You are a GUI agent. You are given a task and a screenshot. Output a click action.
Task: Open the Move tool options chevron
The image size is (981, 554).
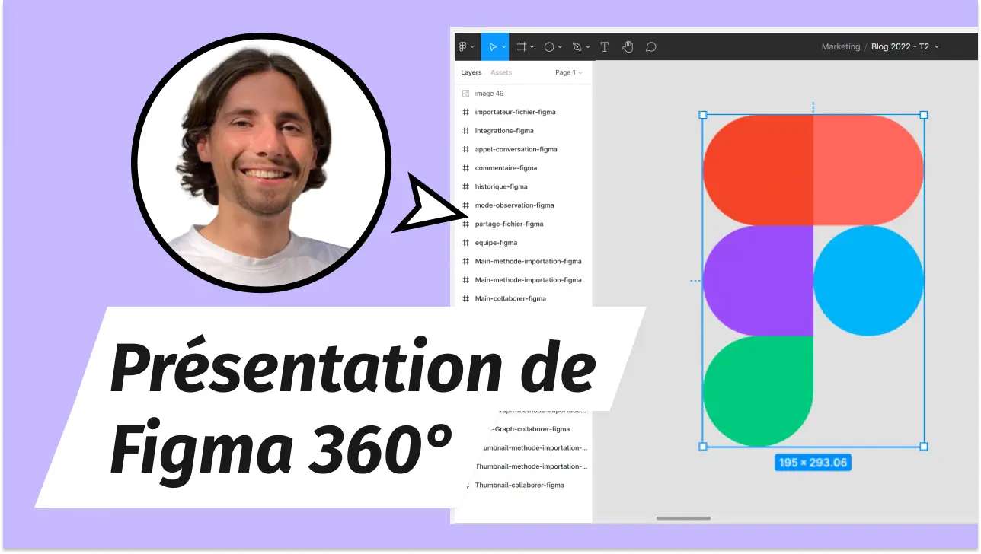pyautogui.click(x=504, y=47)
